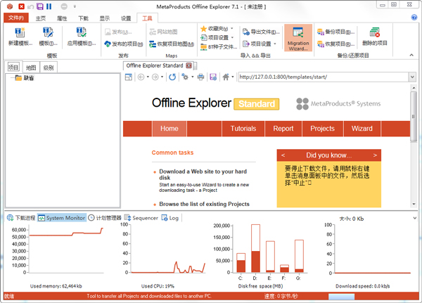This screenshot has height=303, width=422.
Task: Open the Migration Wizard tool
Action: pyautogui.click(x=297, y=37)
